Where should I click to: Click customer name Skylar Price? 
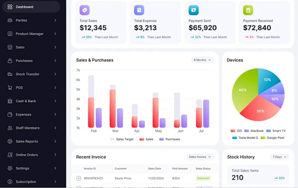[123, 178]
